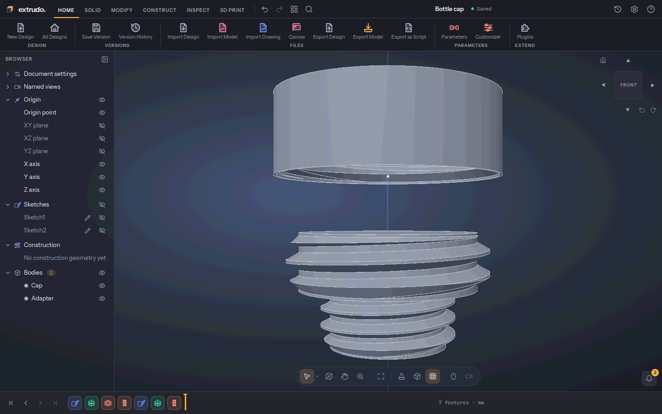Click Export Model icon
Viewport: 662px width, 414px height.
368,28
